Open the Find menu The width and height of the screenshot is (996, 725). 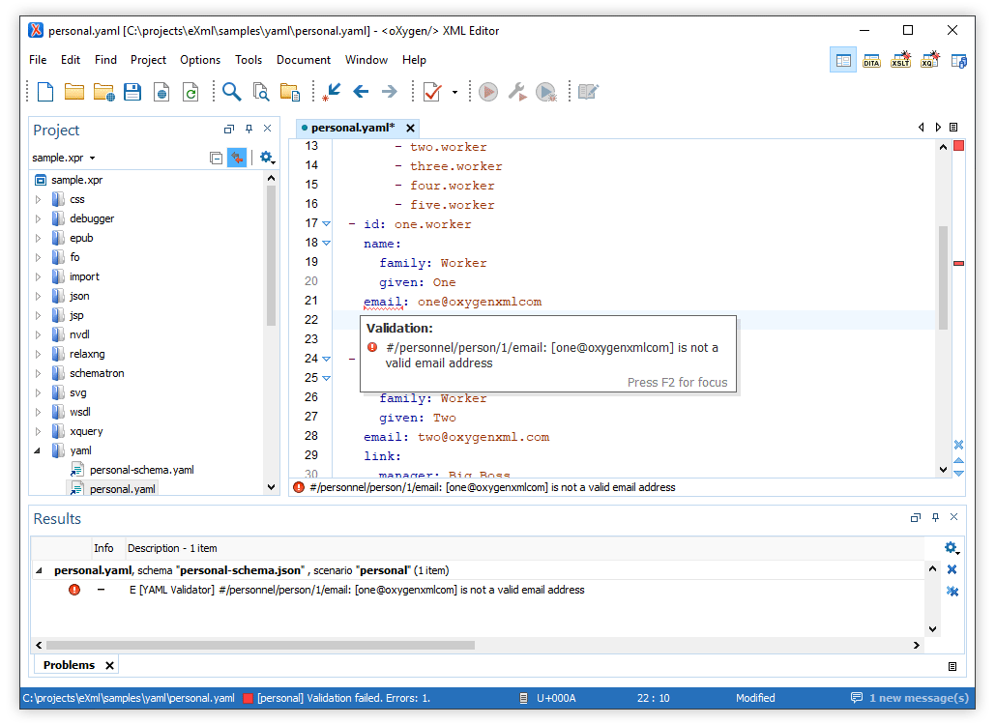pos(105,60)
